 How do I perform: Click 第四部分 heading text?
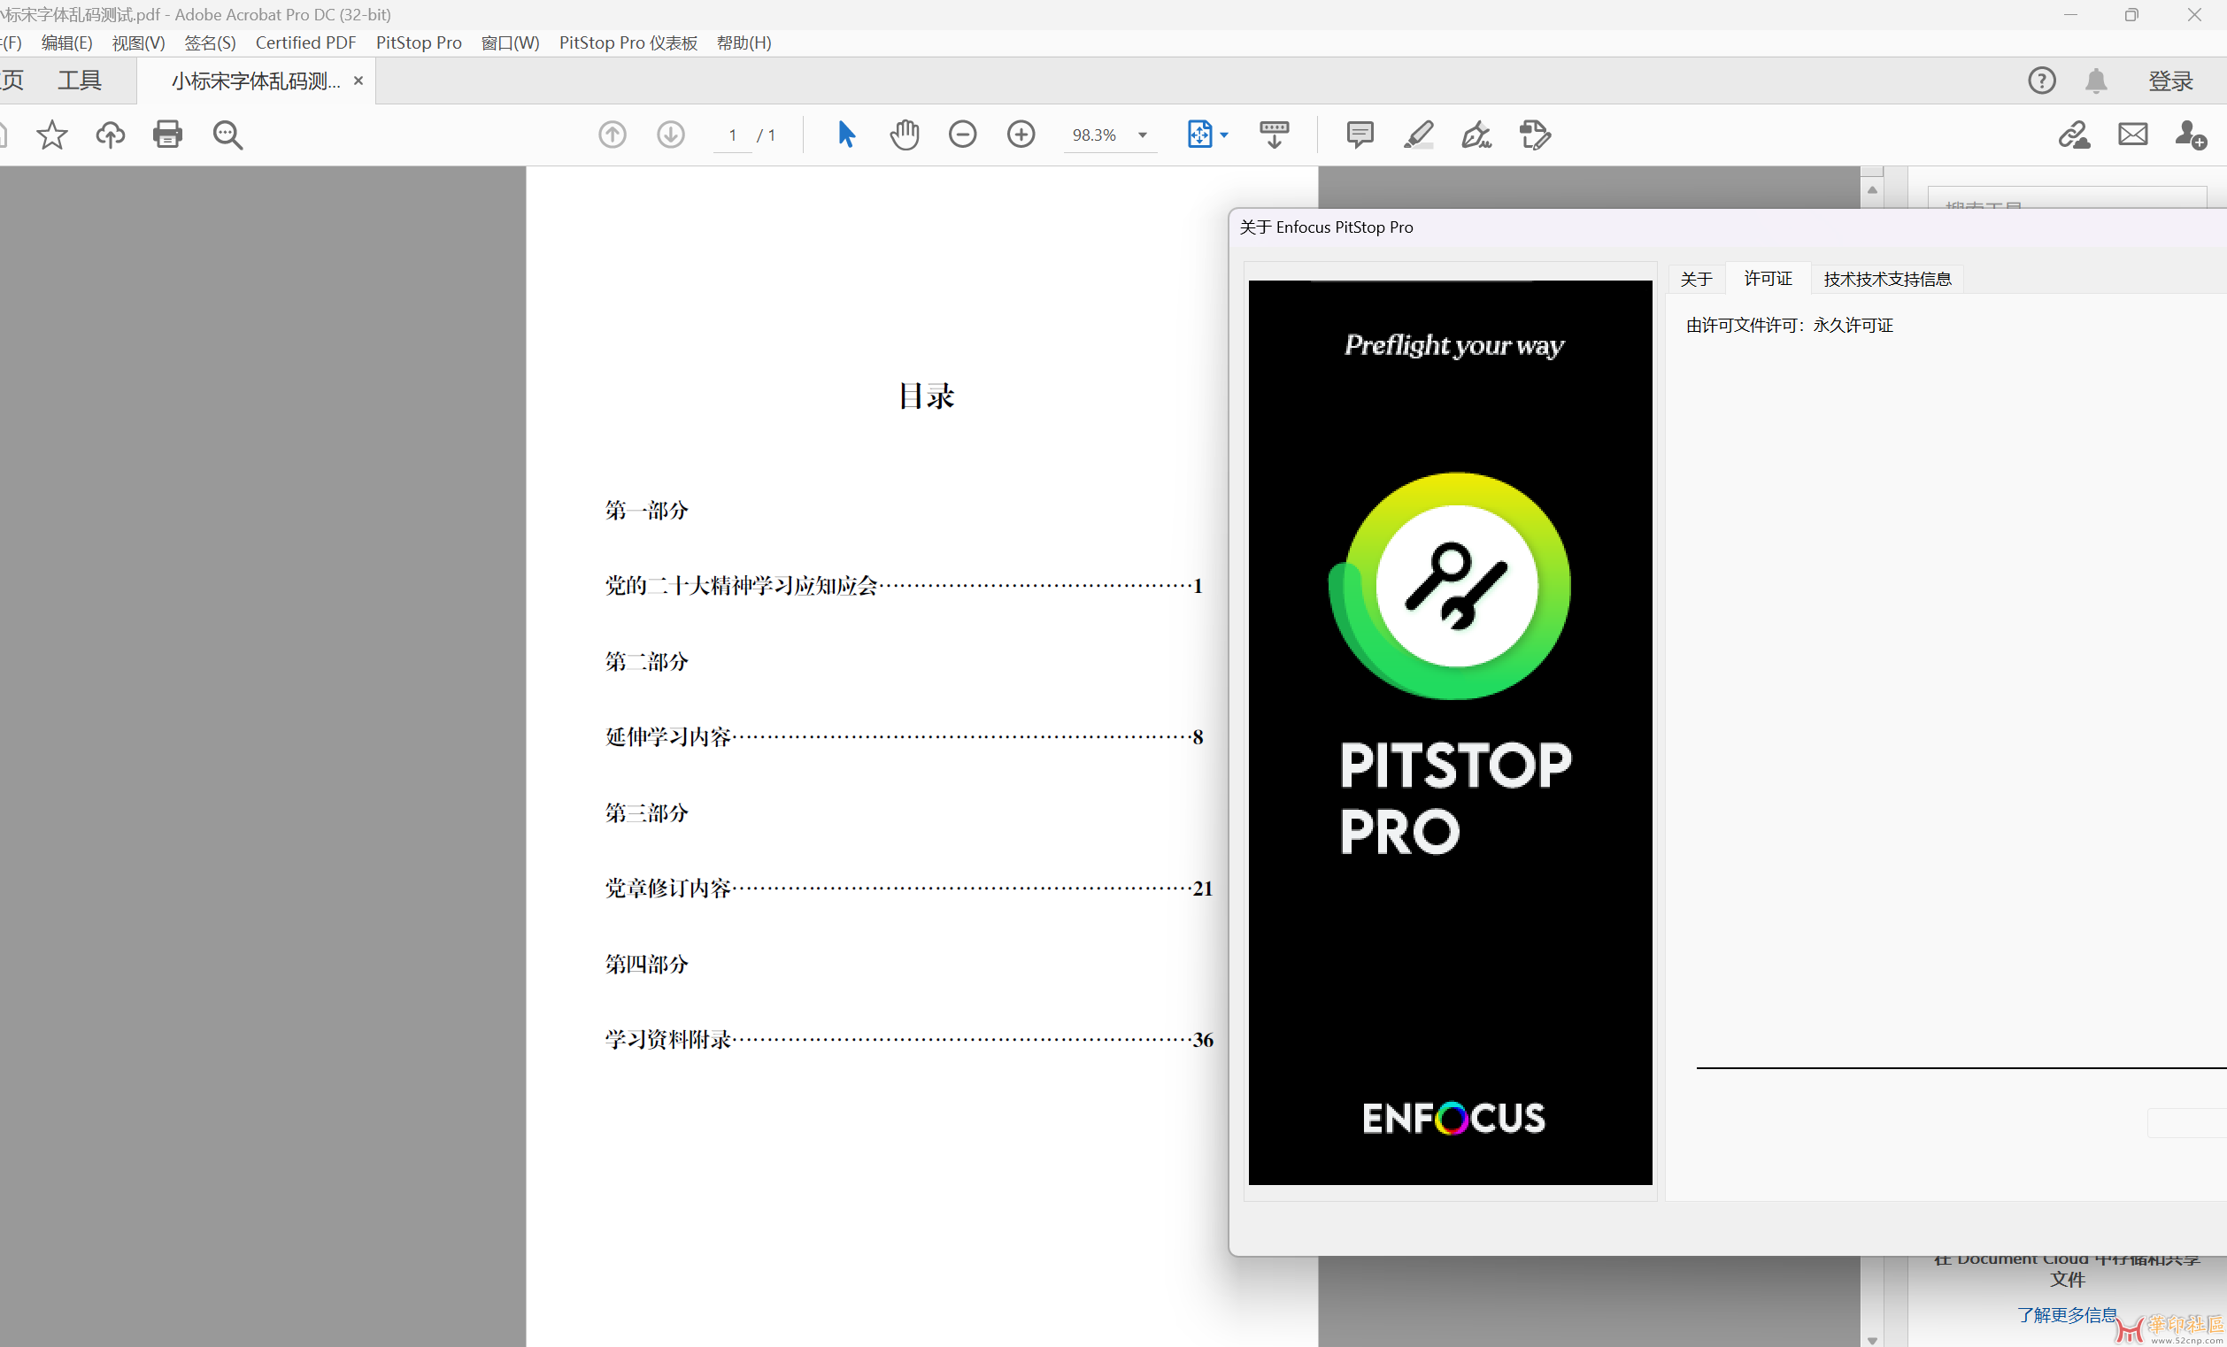646,964
